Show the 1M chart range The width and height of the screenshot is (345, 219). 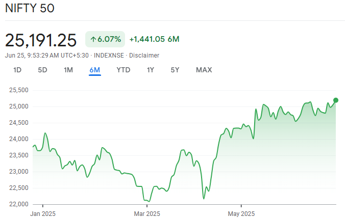[68, 70]
